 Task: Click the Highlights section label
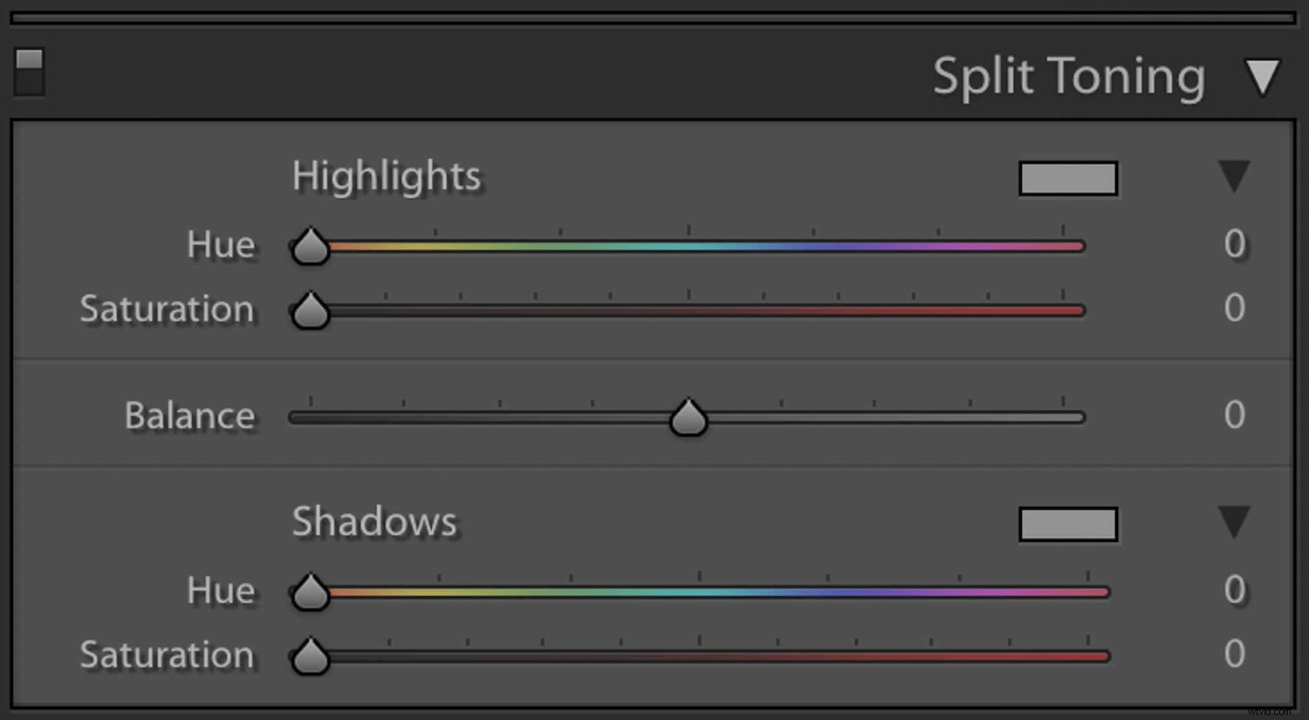386,176
